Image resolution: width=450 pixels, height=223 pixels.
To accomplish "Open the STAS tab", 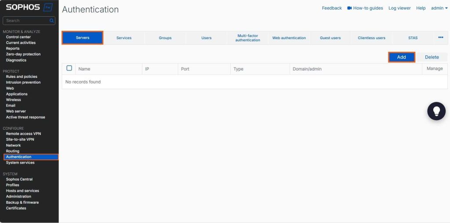I will pos(413,38).
